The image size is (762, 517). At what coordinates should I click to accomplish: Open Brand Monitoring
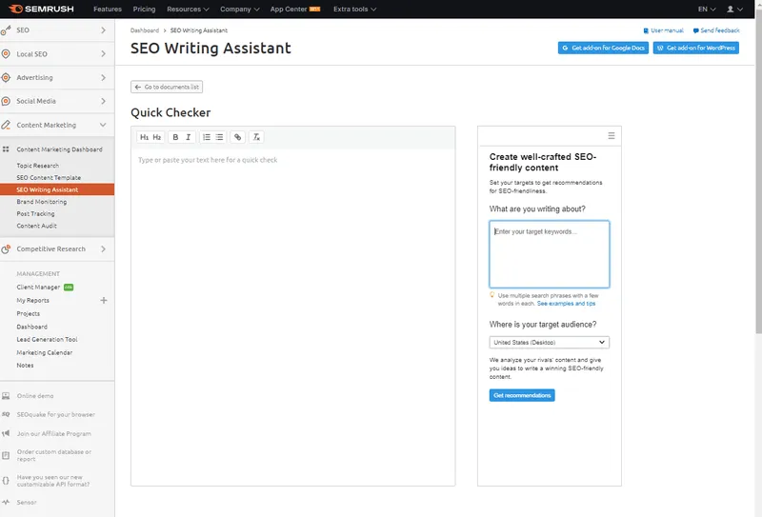(x=41, y=202)
